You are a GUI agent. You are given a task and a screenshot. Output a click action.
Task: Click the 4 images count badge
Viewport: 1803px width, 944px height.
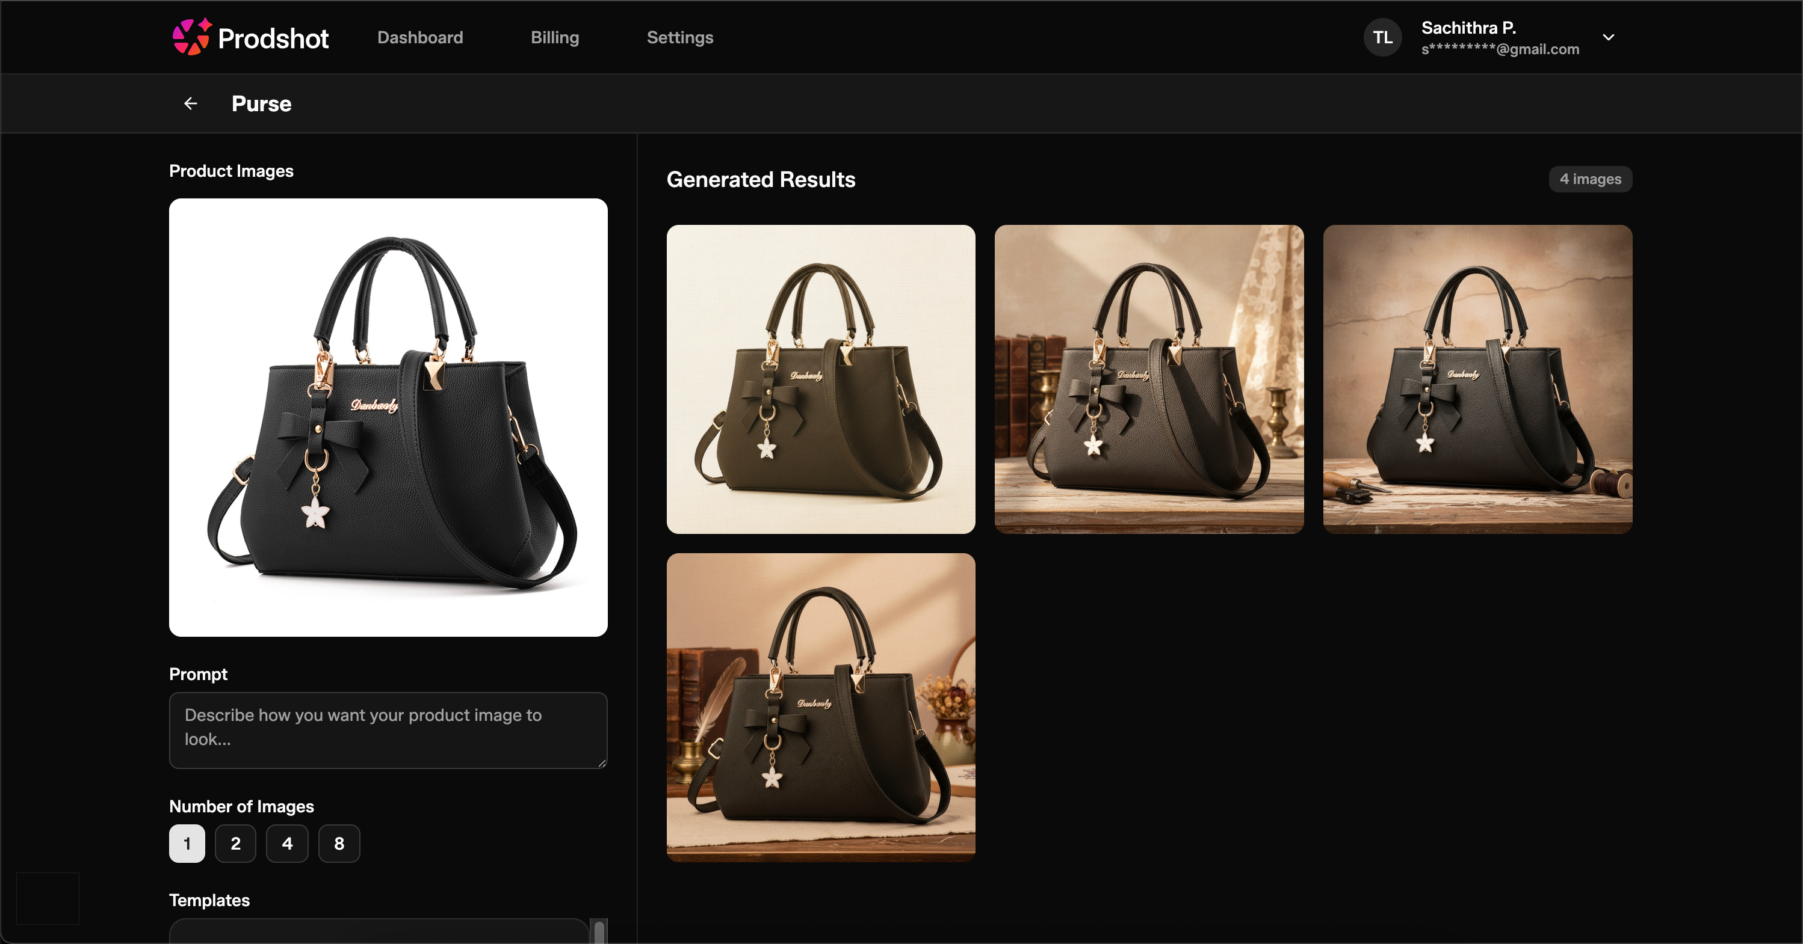click(x=1590, y=179)
